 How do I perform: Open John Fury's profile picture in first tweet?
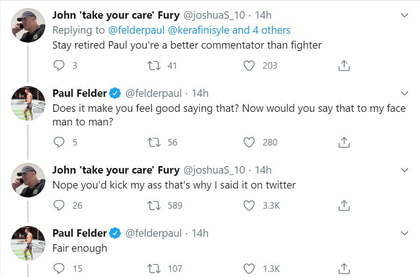point(28,26)
